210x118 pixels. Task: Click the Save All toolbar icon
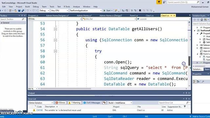[x=23, y=10]
